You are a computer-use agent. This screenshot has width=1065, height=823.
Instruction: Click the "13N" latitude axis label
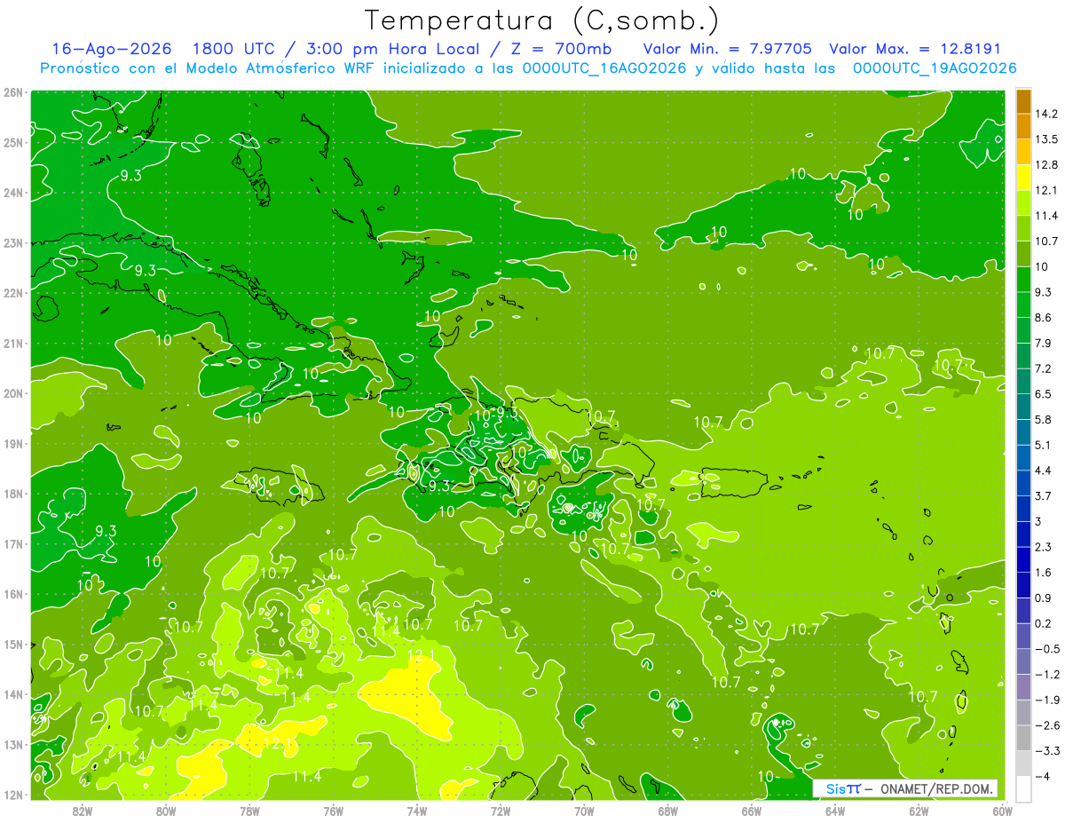coord(13,744)
